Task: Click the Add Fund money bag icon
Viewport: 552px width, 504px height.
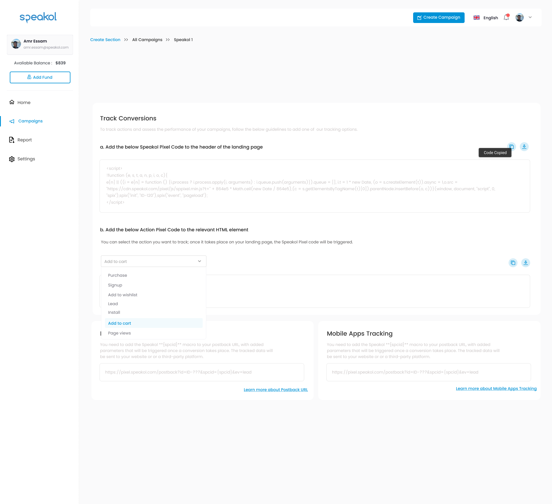Action: click(x=29, y=77)
